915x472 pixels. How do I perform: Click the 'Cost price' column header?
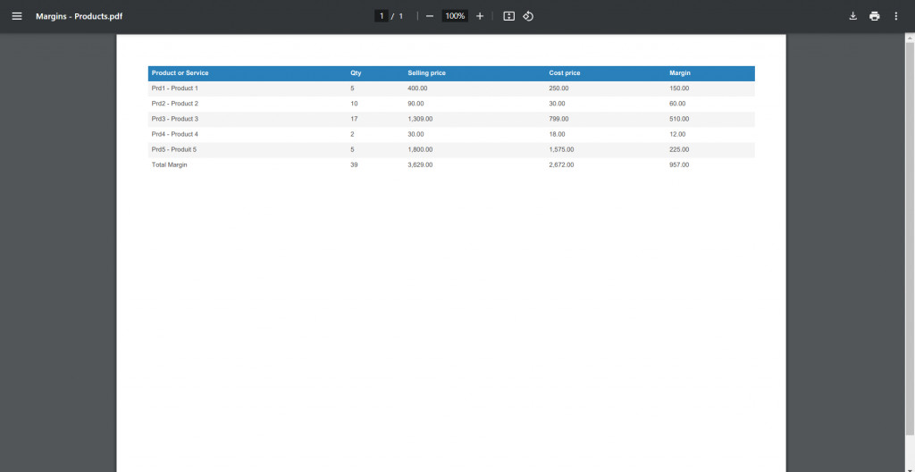(565, 73)
